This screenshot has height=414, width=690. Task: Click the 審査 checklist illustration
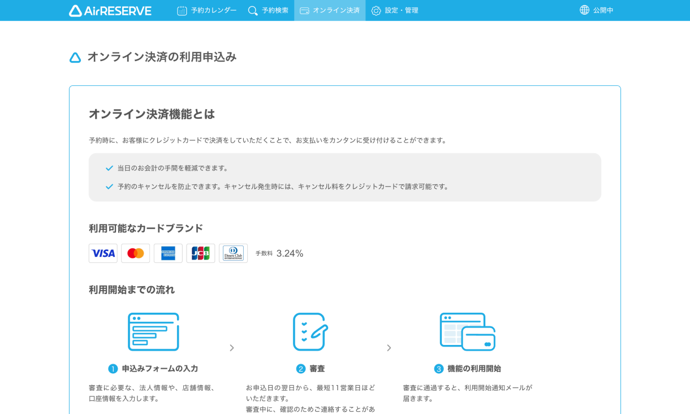point(310,332)
